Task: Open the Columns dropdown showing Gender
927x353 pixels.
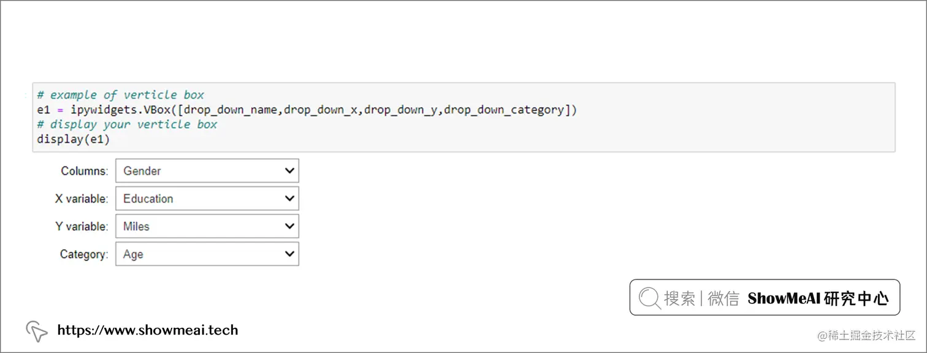Action: (207, 170)
